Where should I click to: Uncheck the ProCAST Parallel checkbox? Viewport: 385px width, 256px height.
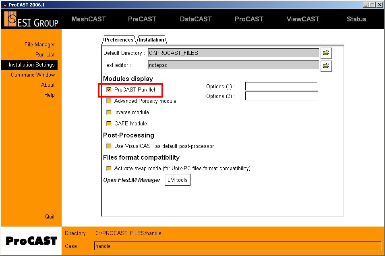click(109, 89)
